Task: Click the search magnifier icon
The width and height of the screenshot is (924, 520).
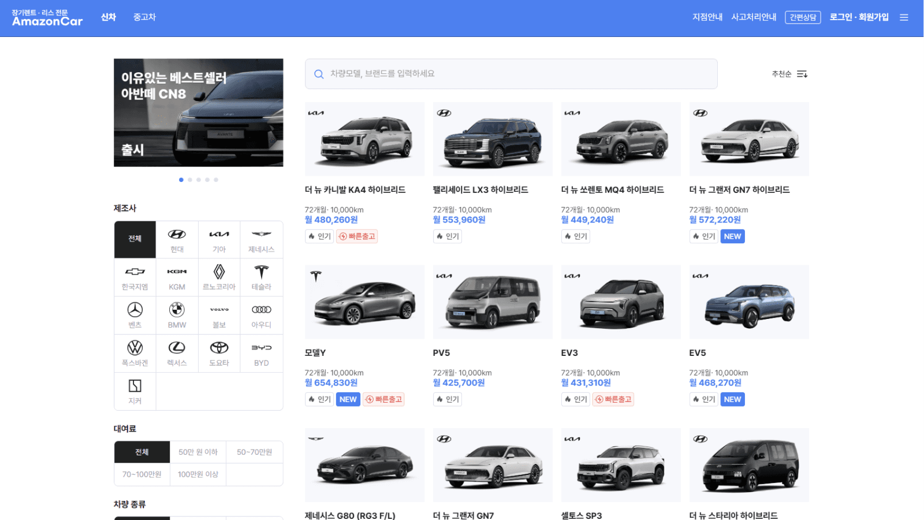Action: (x=318, y=74)
